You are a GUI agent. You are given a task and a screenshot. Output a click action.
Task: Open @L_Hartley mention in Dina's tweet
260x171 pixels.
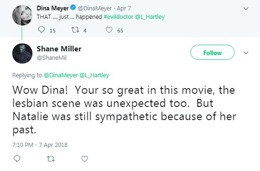(x=150, y=17)
